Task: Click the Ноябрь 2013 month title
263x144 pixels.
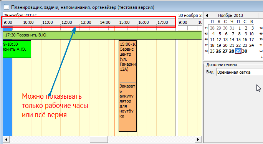Action: click(x=230, y=15)
